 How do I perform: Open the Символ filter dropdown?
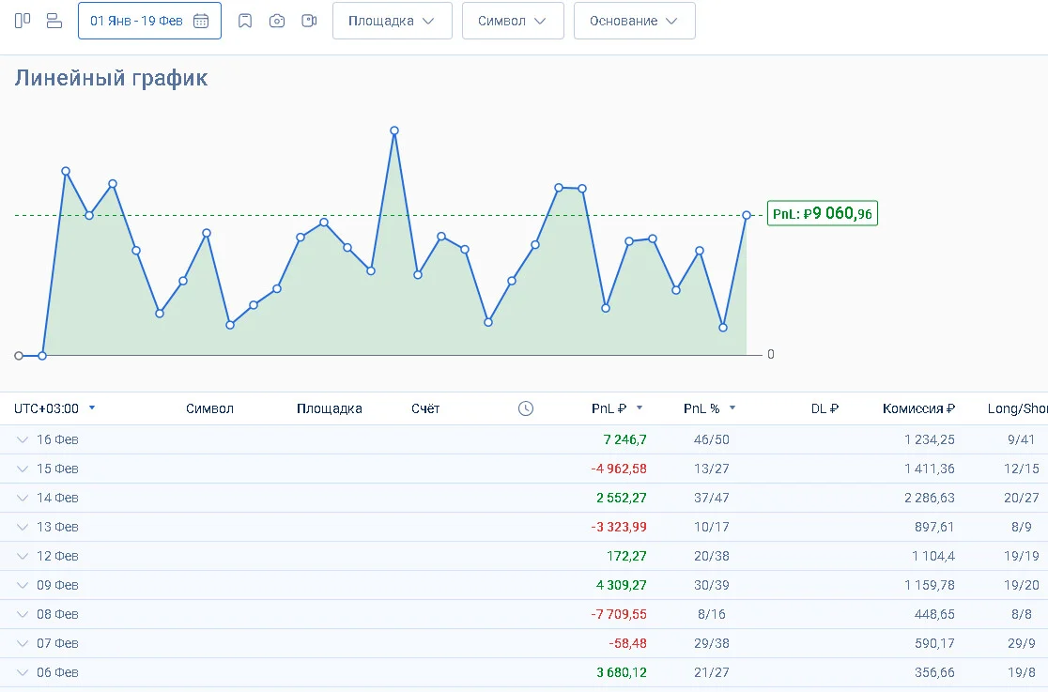click(x=513, y=21)
